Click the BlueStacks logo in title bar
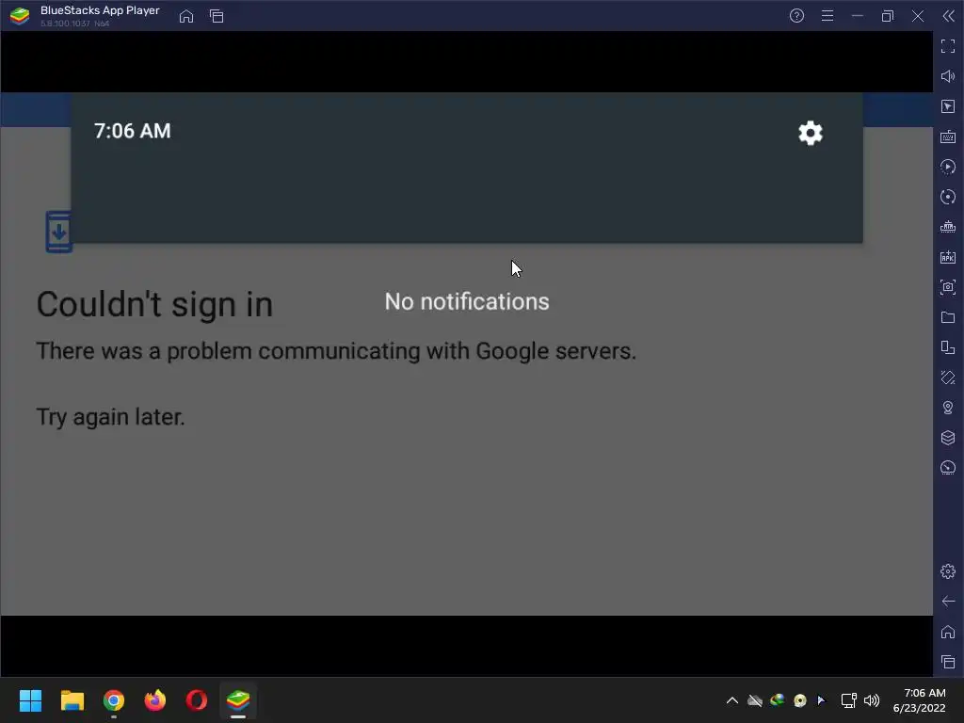The height and width of the screenshot is (723, 964). click(x=20, y=16)
